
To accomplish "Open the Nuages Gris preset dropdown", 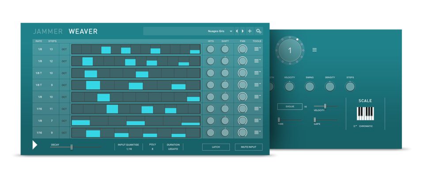I will point(220,31).
